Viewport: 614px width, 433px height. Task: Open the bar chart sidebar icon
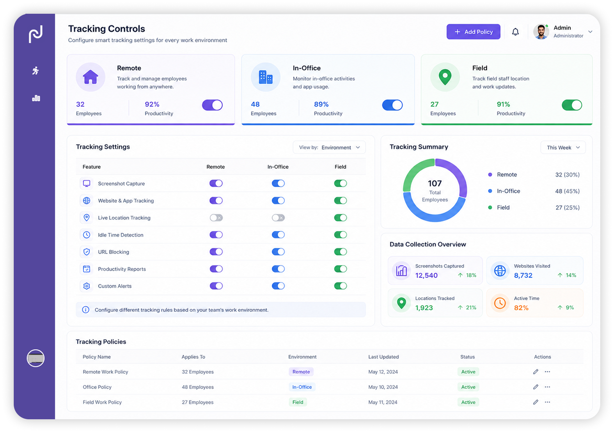point(36,98)
